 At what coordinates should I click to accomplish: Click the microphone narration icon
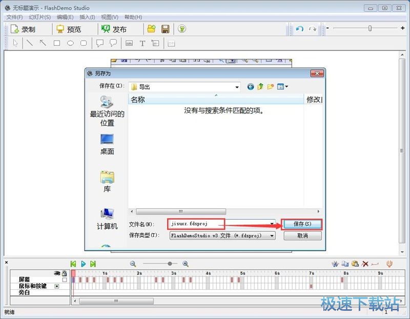point(389,264)
